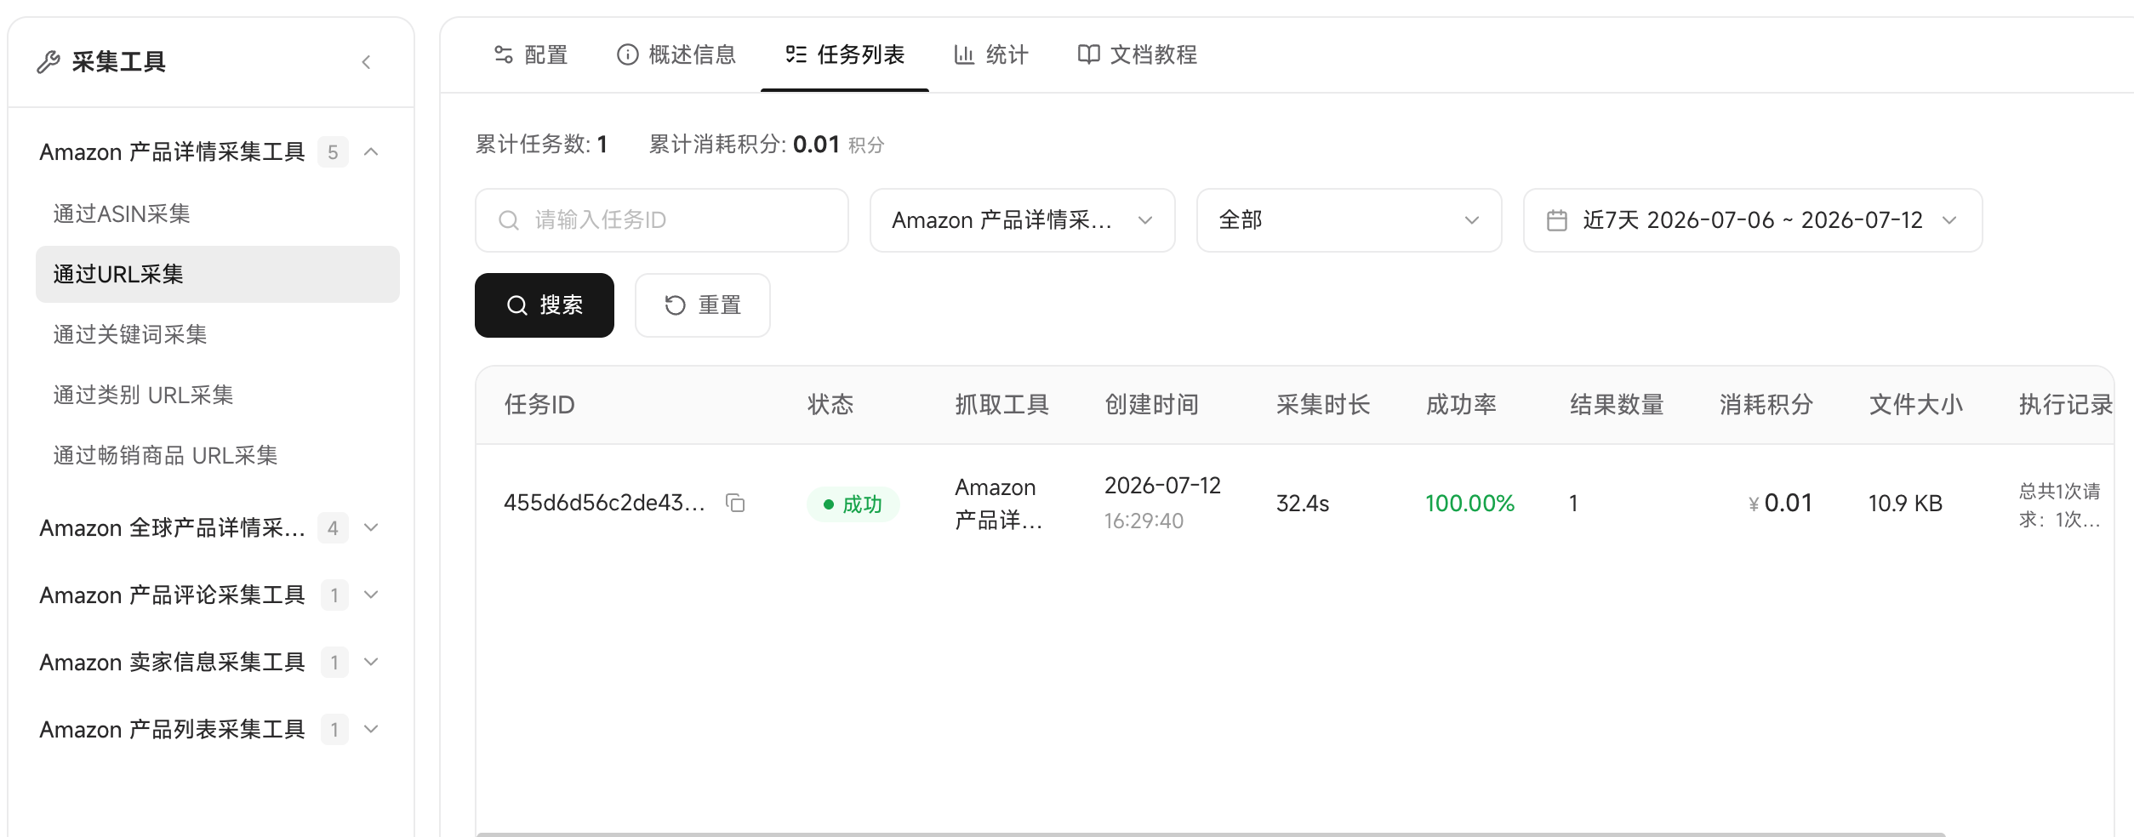
Task: Click the 重置 button
Action: [703, 305]
